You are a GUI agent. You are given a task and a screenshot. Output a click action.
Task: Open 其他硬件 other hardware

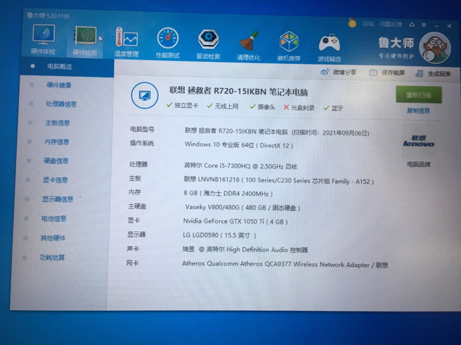tap(53, 238)
